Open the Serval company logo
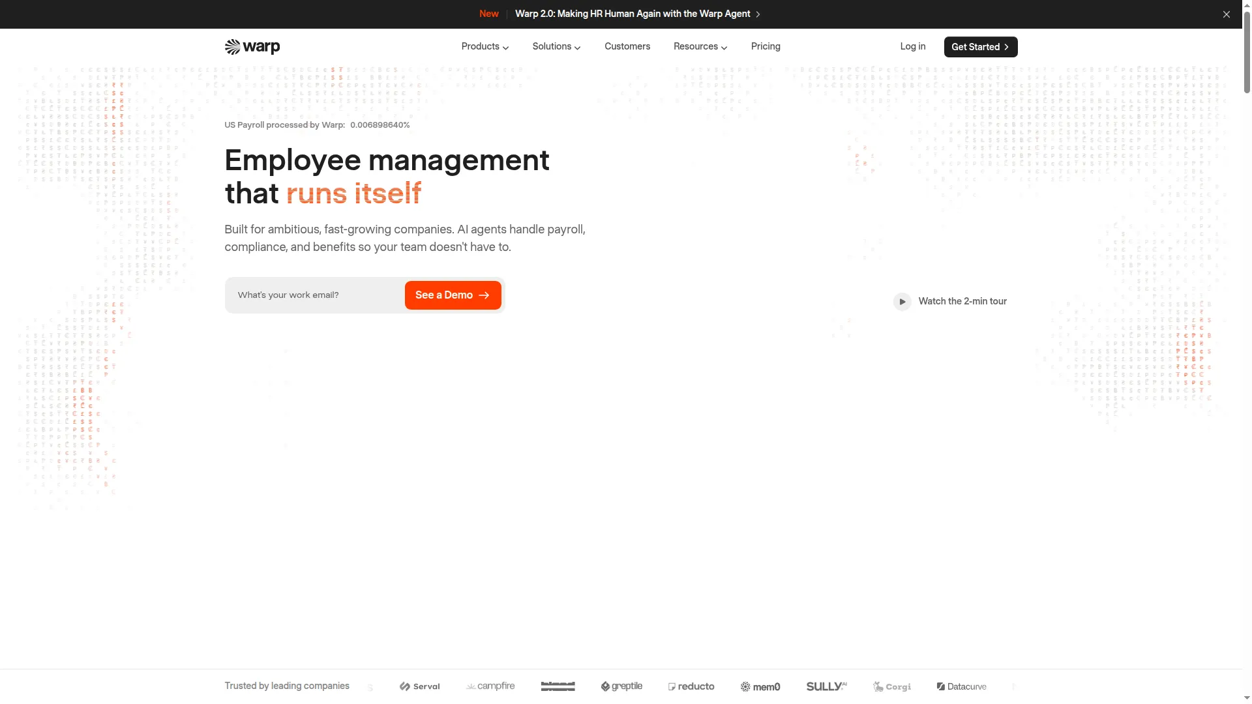This screenshot has height=704, width=1252. [420, 686]
